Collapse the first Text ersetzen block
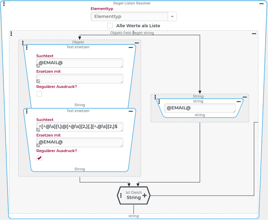268x220 pixels. point(131,47)
